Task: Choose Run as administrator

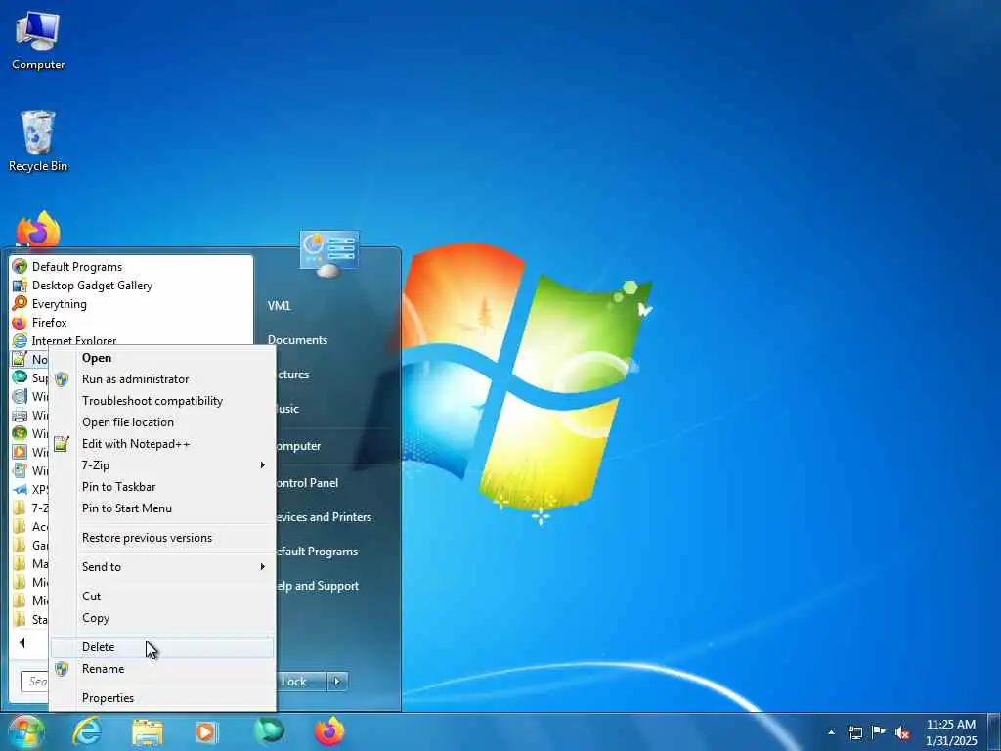Action: click(162, 378)
